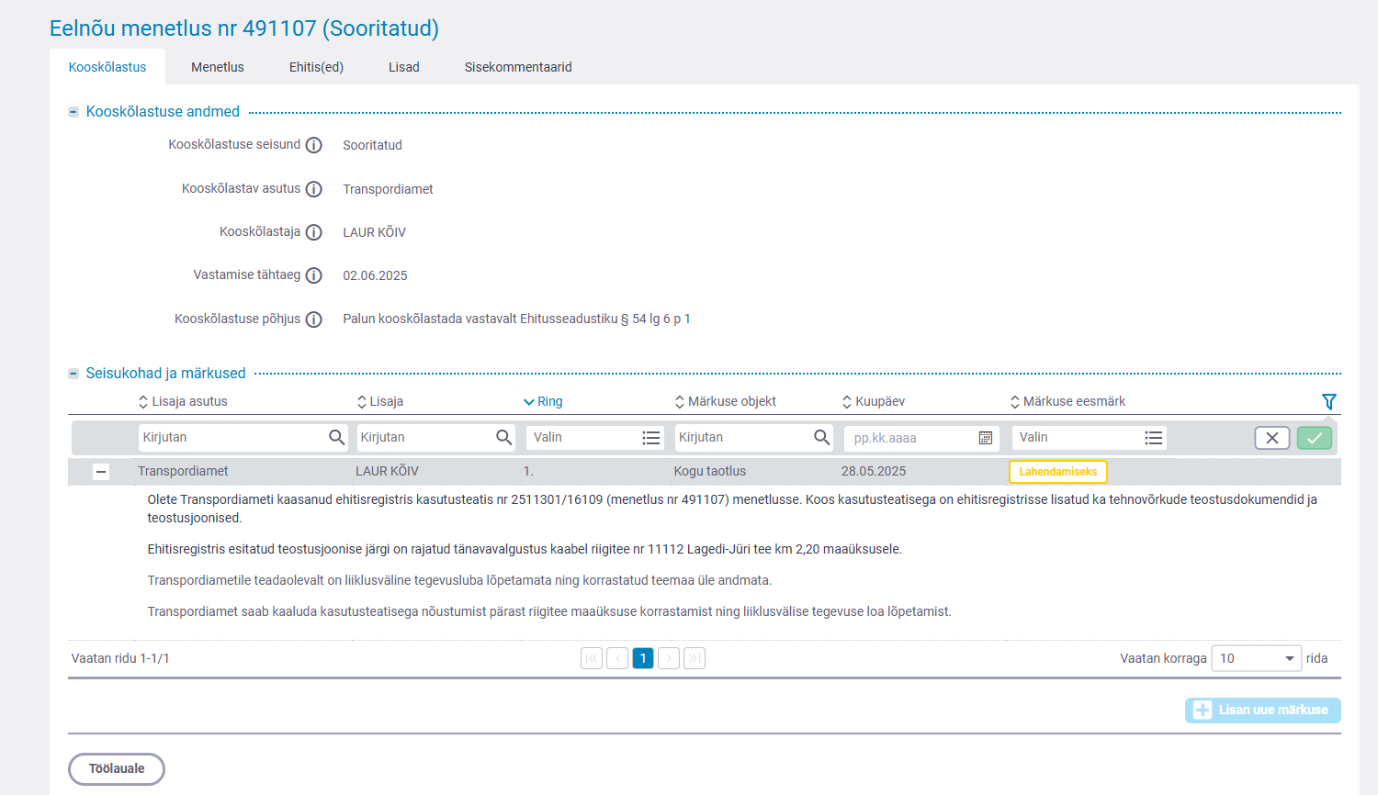
Task: Open the info icon beside Vastamise tähtaeg
Action: click(313, 275)
